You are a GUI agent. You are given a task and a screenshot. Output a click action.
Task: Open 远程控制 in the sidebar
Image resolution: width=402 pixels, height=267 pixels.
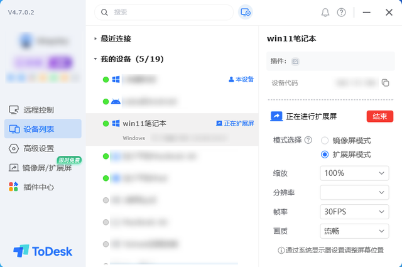click(43, 110)
